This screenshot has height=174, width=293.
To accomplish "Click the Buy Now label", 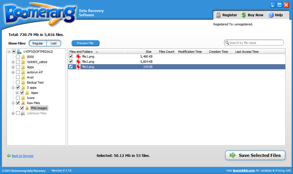I will tap(256, 15).
